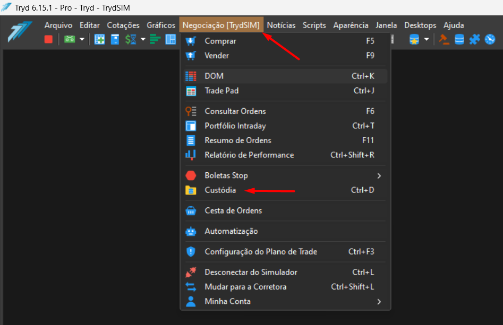
Task: Click the Relatório de Performance chart icon
Action: pyautogui.click(x=191, y=155)
